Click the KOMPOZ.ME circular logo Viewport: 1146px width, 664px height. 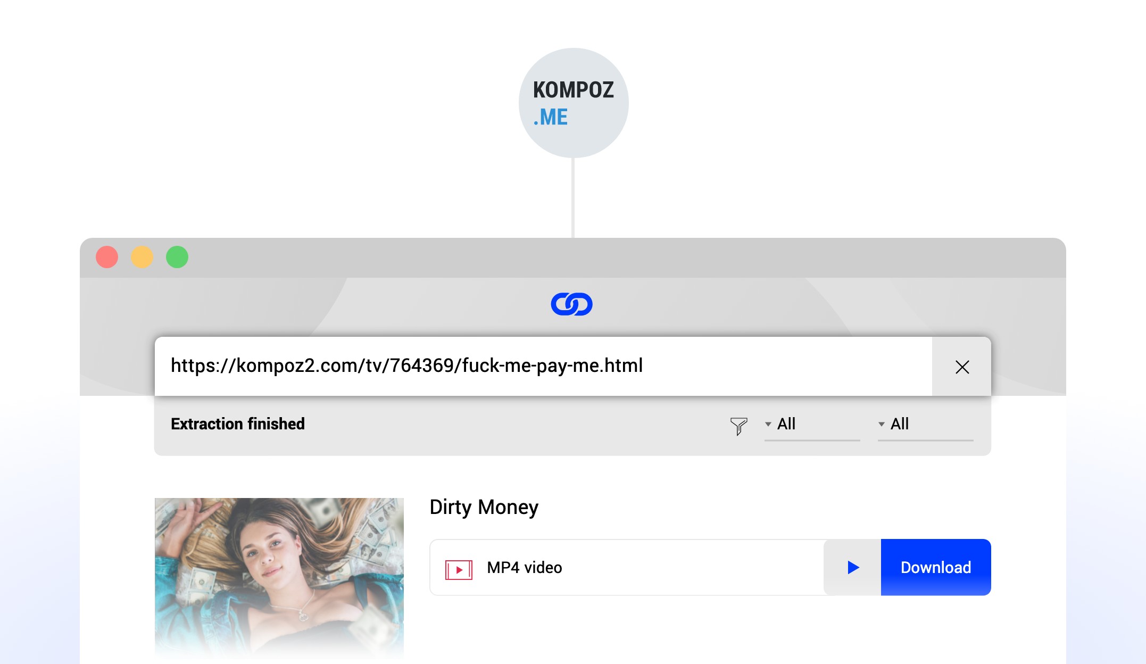(574, 103)
